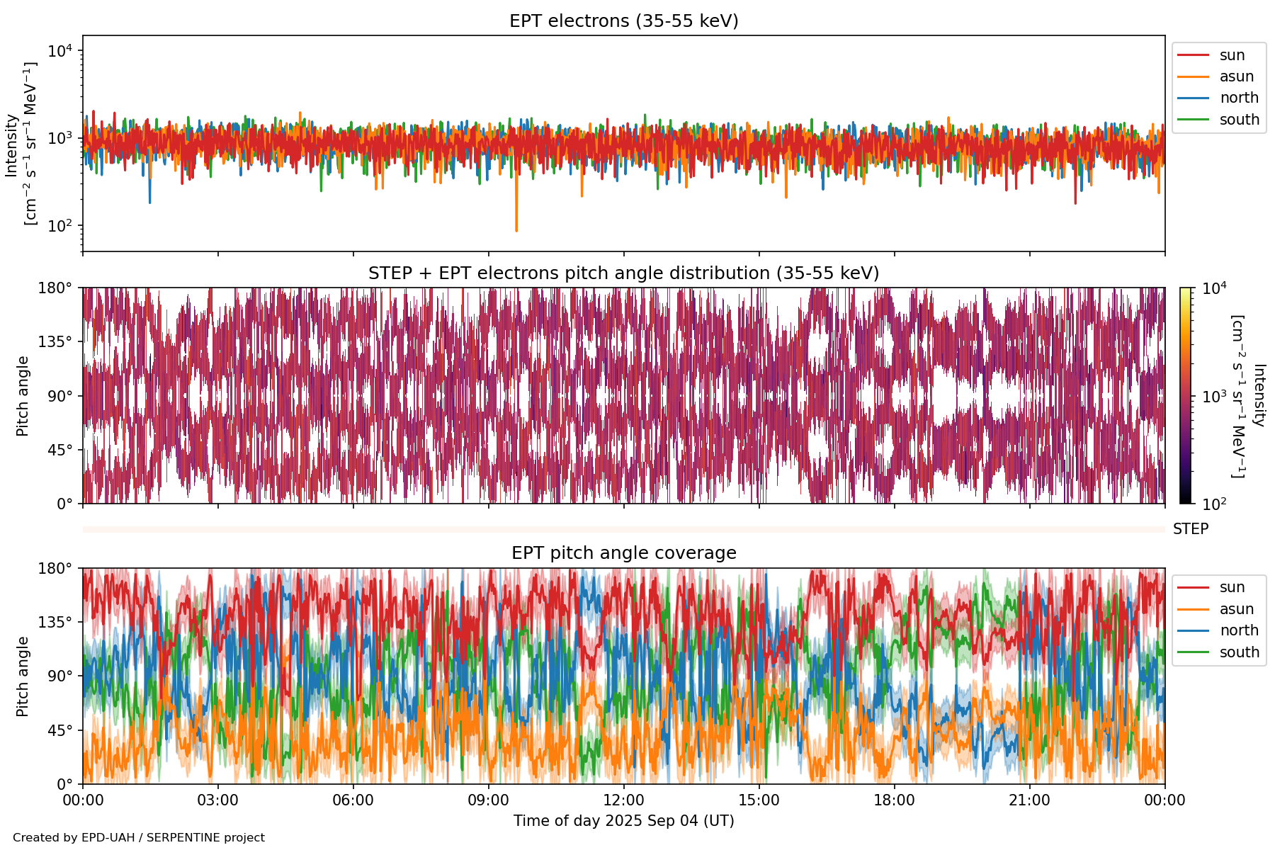The width and height of the screenshot is (1275, 850).
Task: Click the 'STEP + EPT electrons pitch angle distribution' title
Action: pyautogui.click(x=623, y=273)
